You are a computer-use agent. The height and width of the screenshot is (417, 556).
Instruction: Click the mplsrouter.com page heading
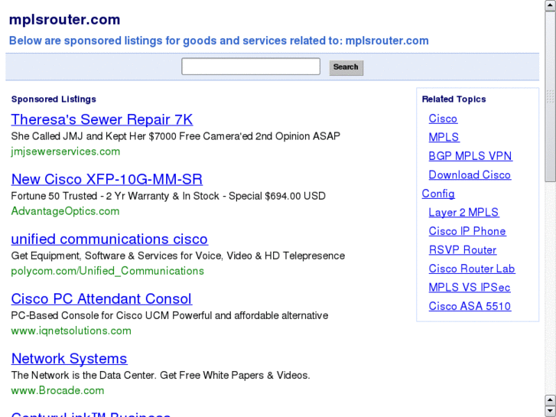click(64, 20)
